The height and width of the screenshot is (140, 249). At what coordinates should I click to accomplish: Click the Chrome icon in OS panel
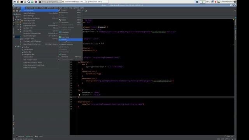point(18,2)
